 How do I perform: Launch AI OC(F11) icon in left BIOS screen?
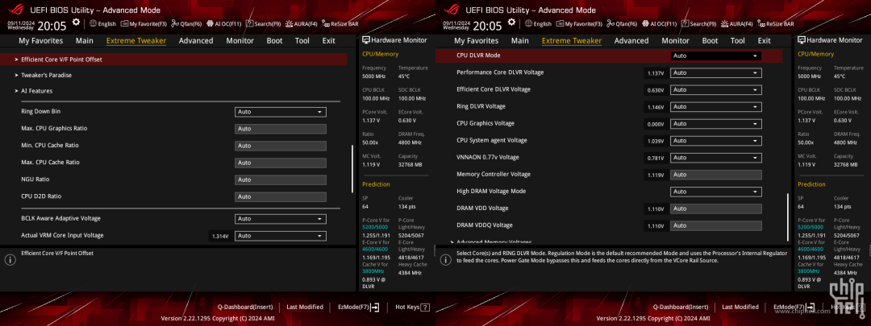tap(210, 24)
